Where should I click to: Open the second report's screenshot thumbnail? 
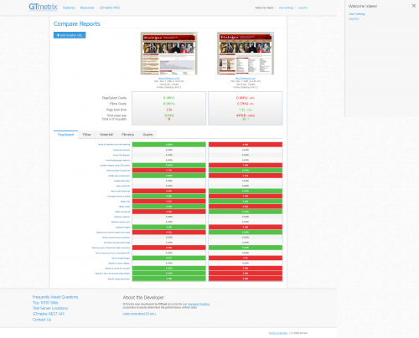click(246, 54)
